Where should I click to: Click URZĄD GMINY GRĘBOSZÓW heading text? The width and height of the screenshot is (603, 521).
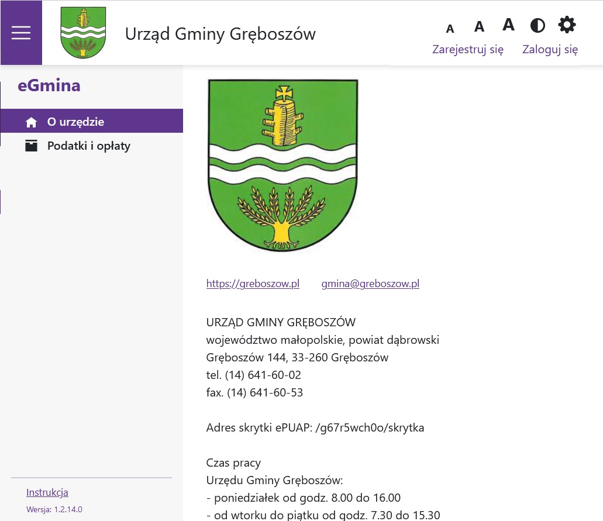click(x=281, y=322)
